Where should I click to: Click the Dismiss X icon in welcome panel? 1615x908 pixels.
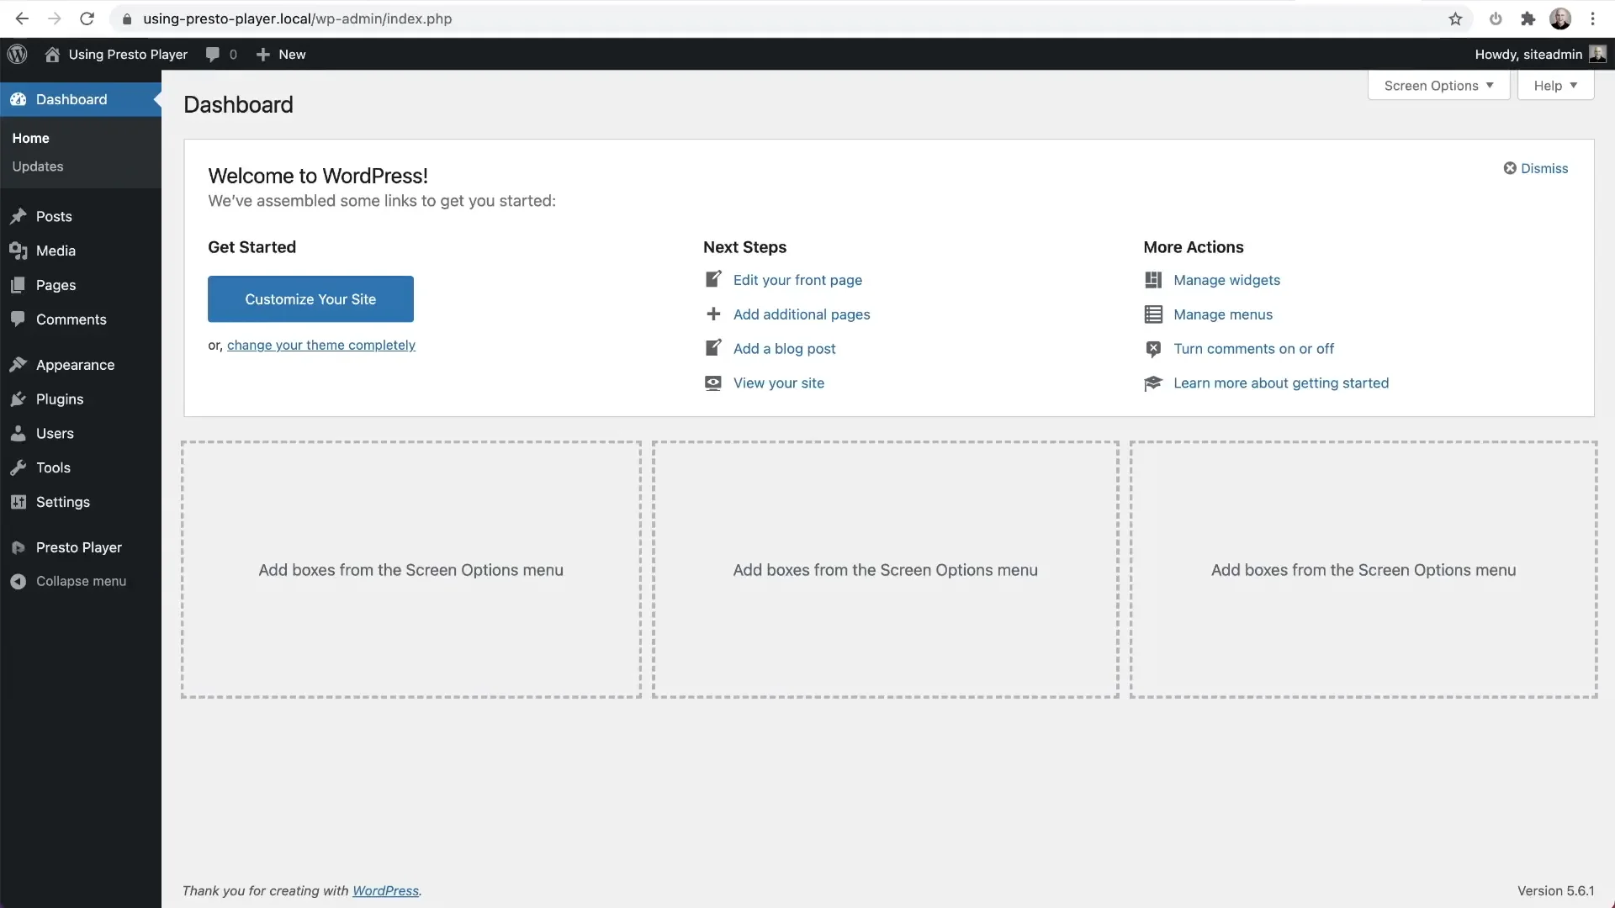(x=1510, y=168)
